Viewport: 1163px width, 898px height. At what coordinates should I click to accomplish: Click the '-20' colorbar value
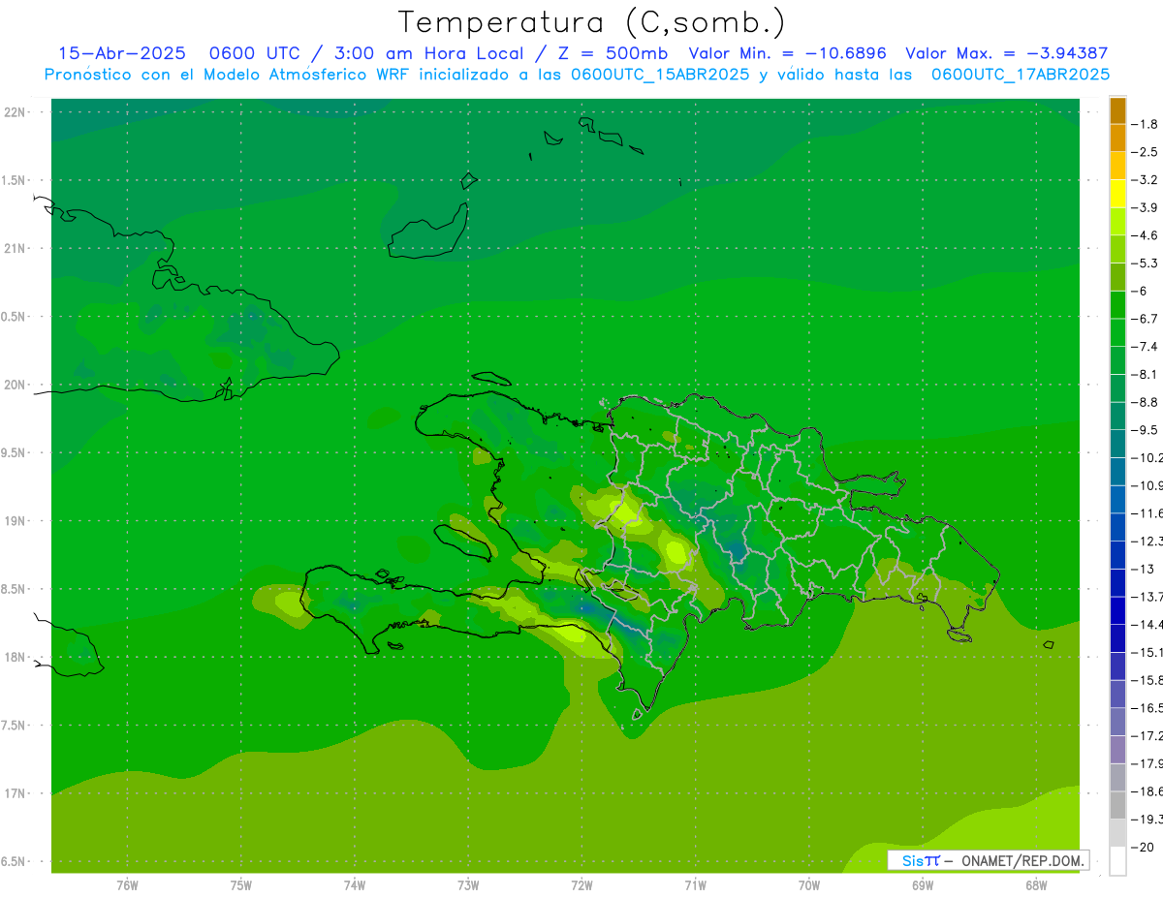click(x=1143, y=848)
